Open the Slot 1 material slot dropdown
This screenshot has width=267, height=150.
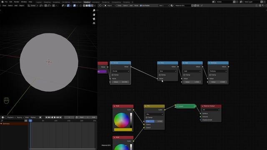(x=164, y=5)
